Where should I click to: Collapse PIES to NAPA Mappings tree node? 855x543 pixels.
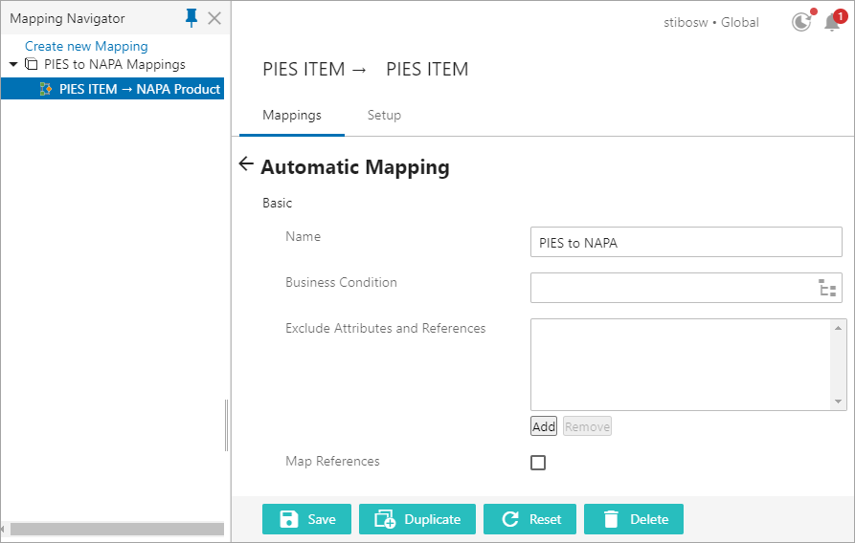click(13, 65)
